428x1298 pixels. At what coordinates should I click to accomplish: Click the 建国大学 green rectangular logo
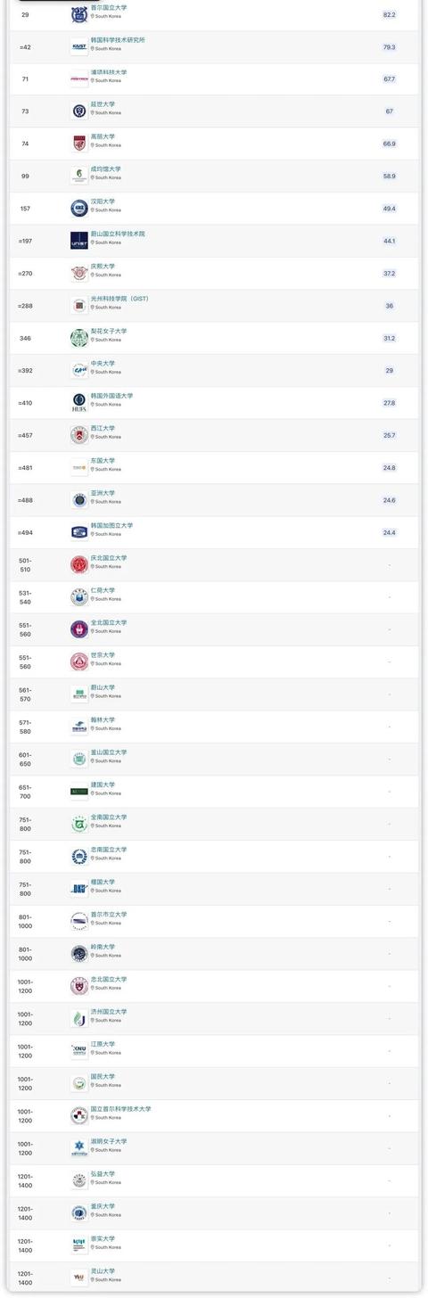click(79, 792)
